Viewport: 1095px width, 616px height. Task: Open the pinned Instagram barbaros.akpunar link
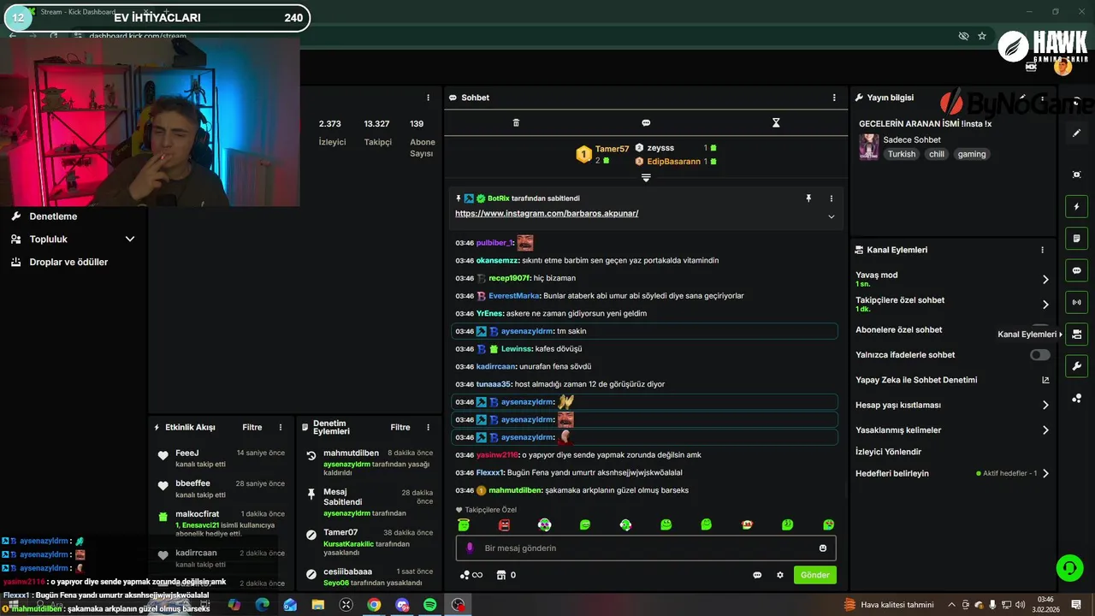547,213
